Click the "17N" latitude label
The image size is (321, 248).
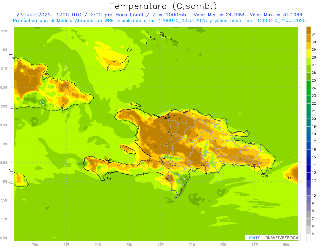[4, 219]
